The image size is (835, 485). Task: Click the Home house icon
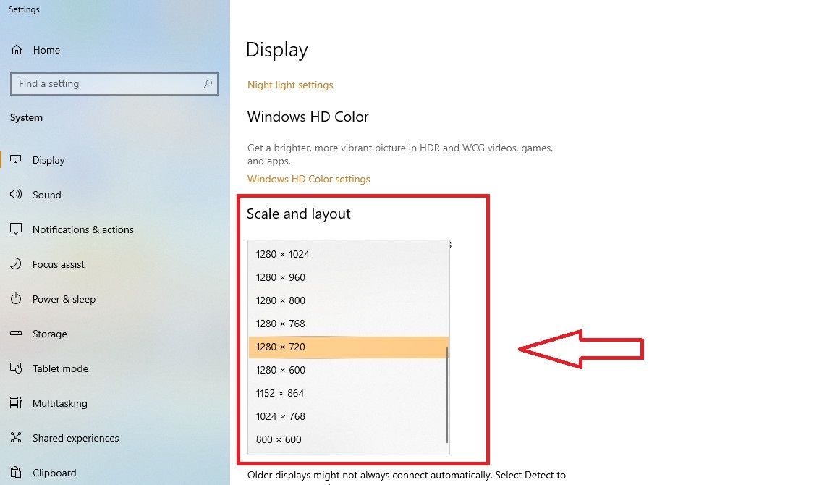point(17,50)
